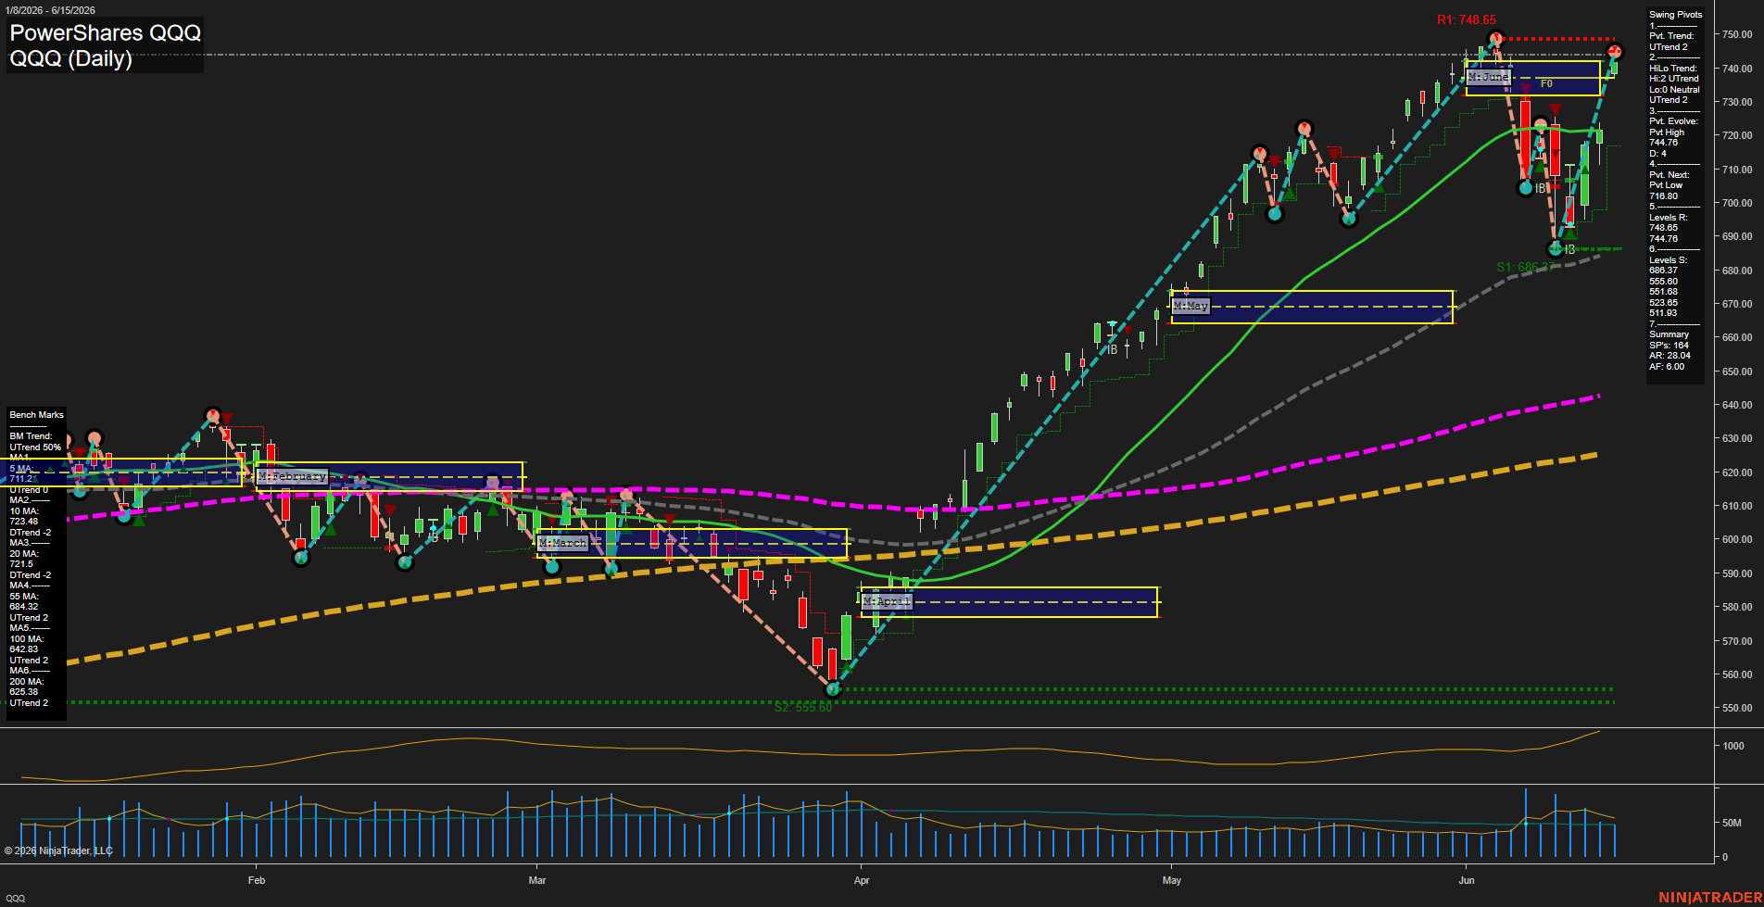The height and width of the screenshot is (907, 1764).
Task: Select the "551.68" support level value
Action: tap(1664, 292)
